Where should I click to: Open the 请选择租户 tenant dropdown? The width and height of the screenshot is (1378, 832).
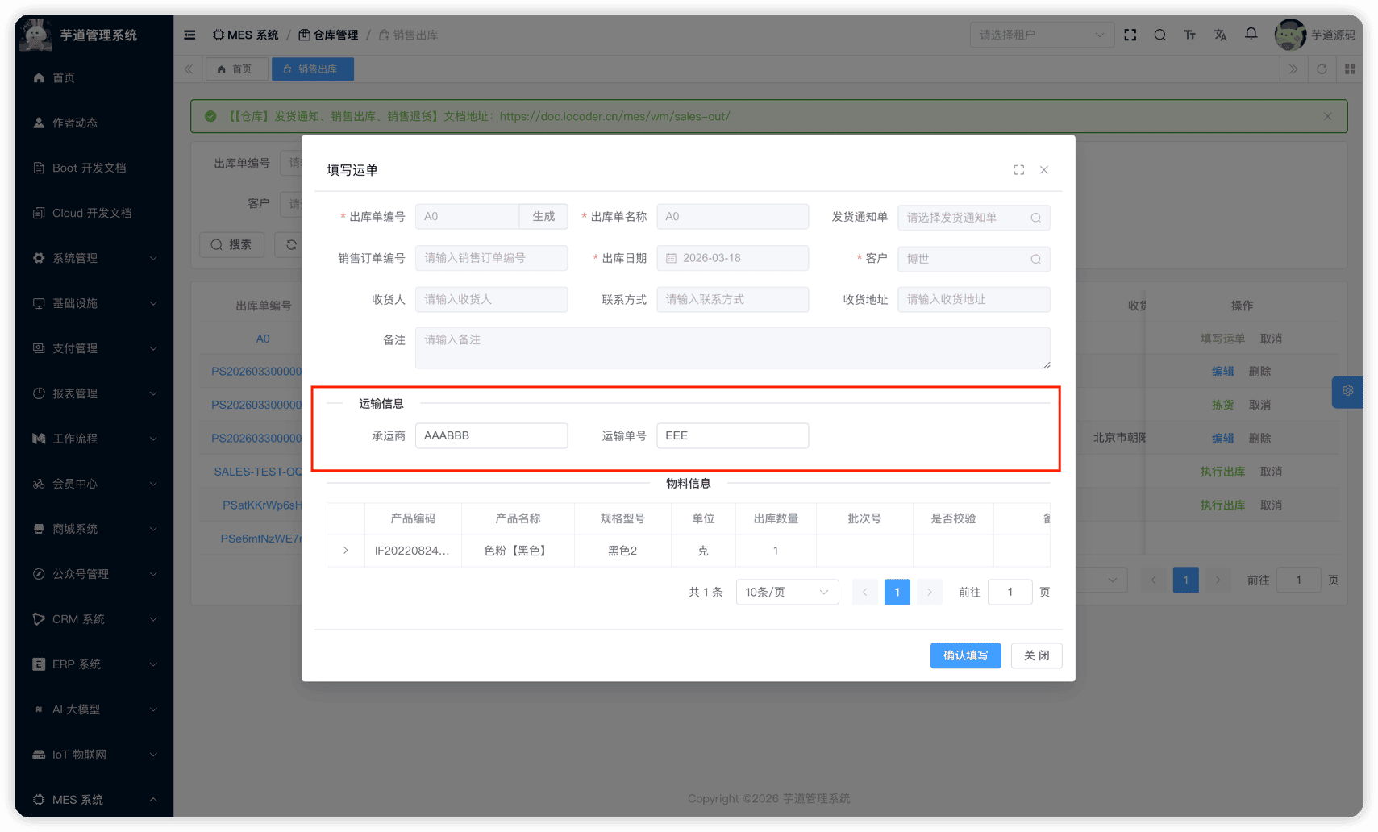pyautogui.click(x=1040, y=35)
